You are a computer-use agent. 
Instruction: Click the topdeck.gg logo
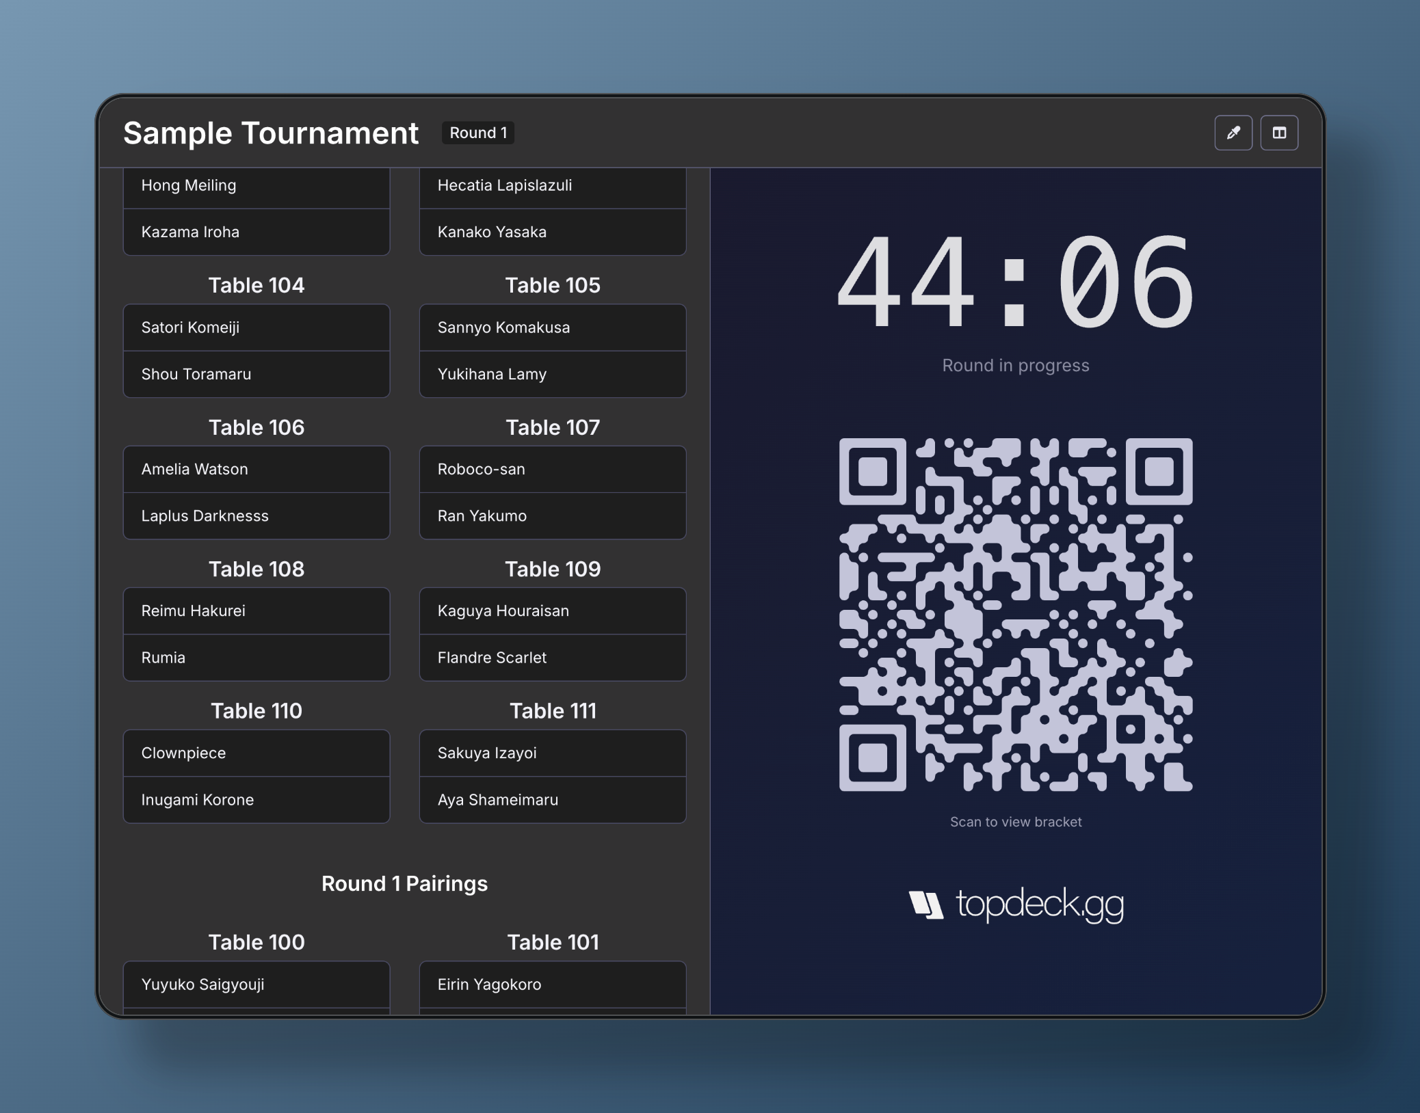click(x=1016, y=904)
